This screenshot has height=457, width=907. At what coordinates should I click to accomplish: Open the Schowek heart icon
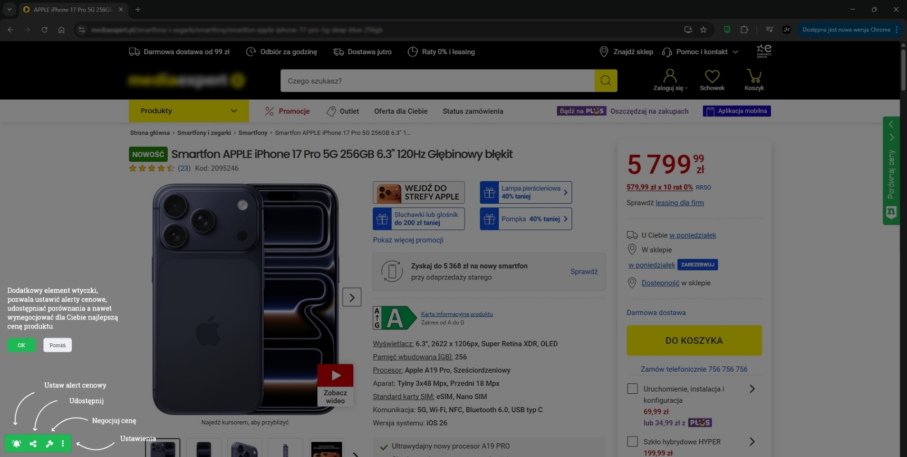tap(712, 80)
